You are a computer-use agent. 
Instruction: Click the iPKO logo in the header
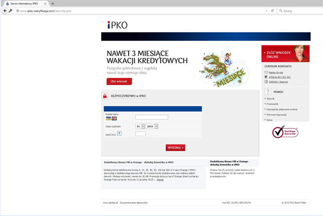click(x=117, y=25)
